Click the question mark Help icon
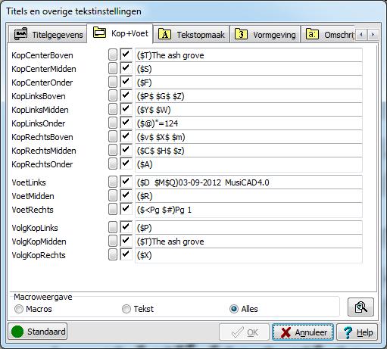 coord(348,332)
